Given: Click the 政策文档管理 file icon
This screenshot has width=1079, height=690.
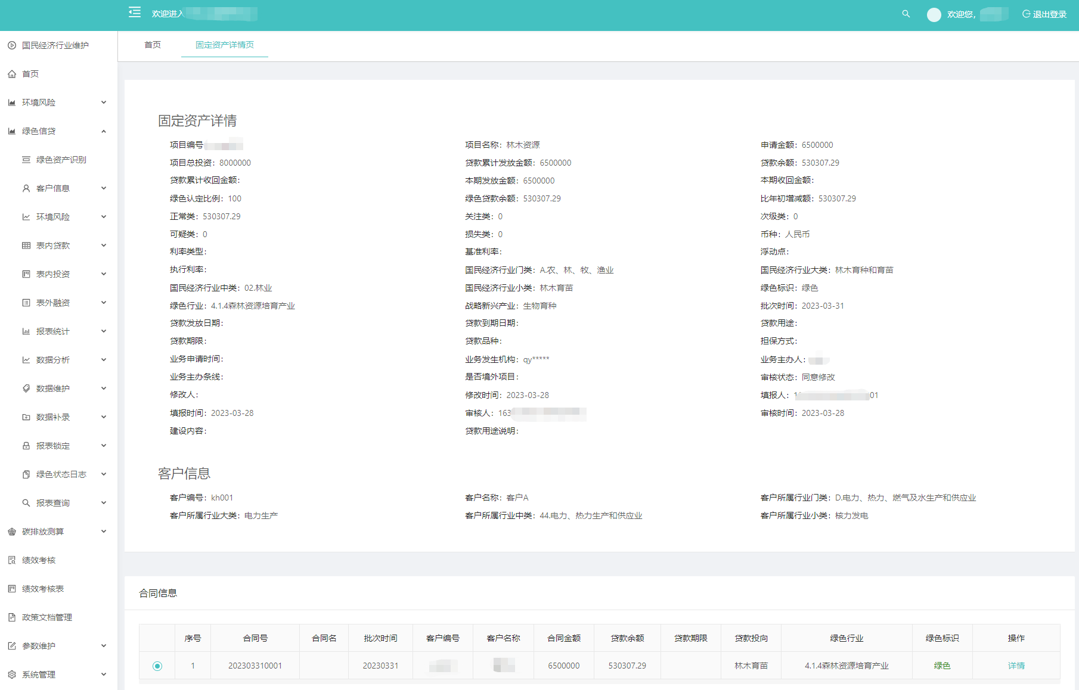Looking at the screenshot, I should tap(12, 617).
